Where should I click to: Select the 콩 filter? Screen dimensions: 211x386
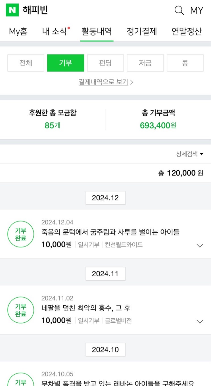[185, 63]
